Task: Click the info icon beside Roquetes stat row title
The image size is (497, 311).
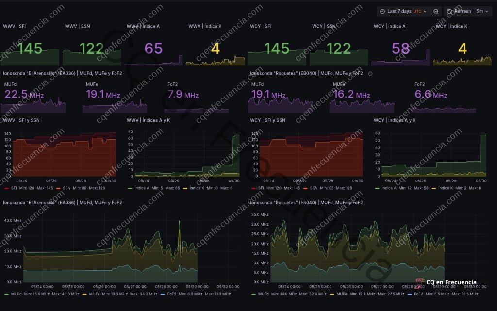Action: click(370, 74)
